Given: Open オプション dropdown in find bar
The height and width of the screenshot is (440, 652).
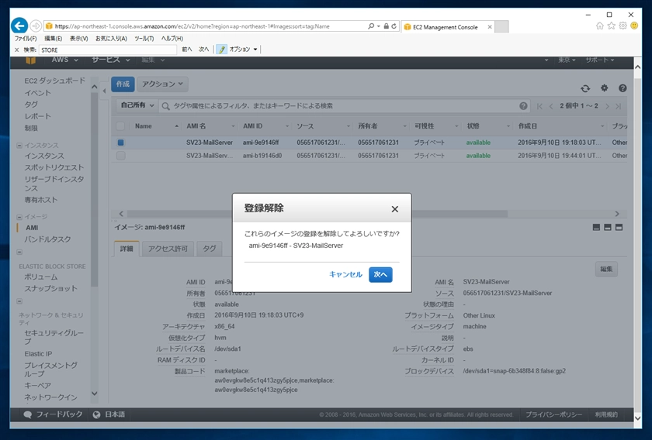Looking at the screenshot, I should tap(243, 50).
